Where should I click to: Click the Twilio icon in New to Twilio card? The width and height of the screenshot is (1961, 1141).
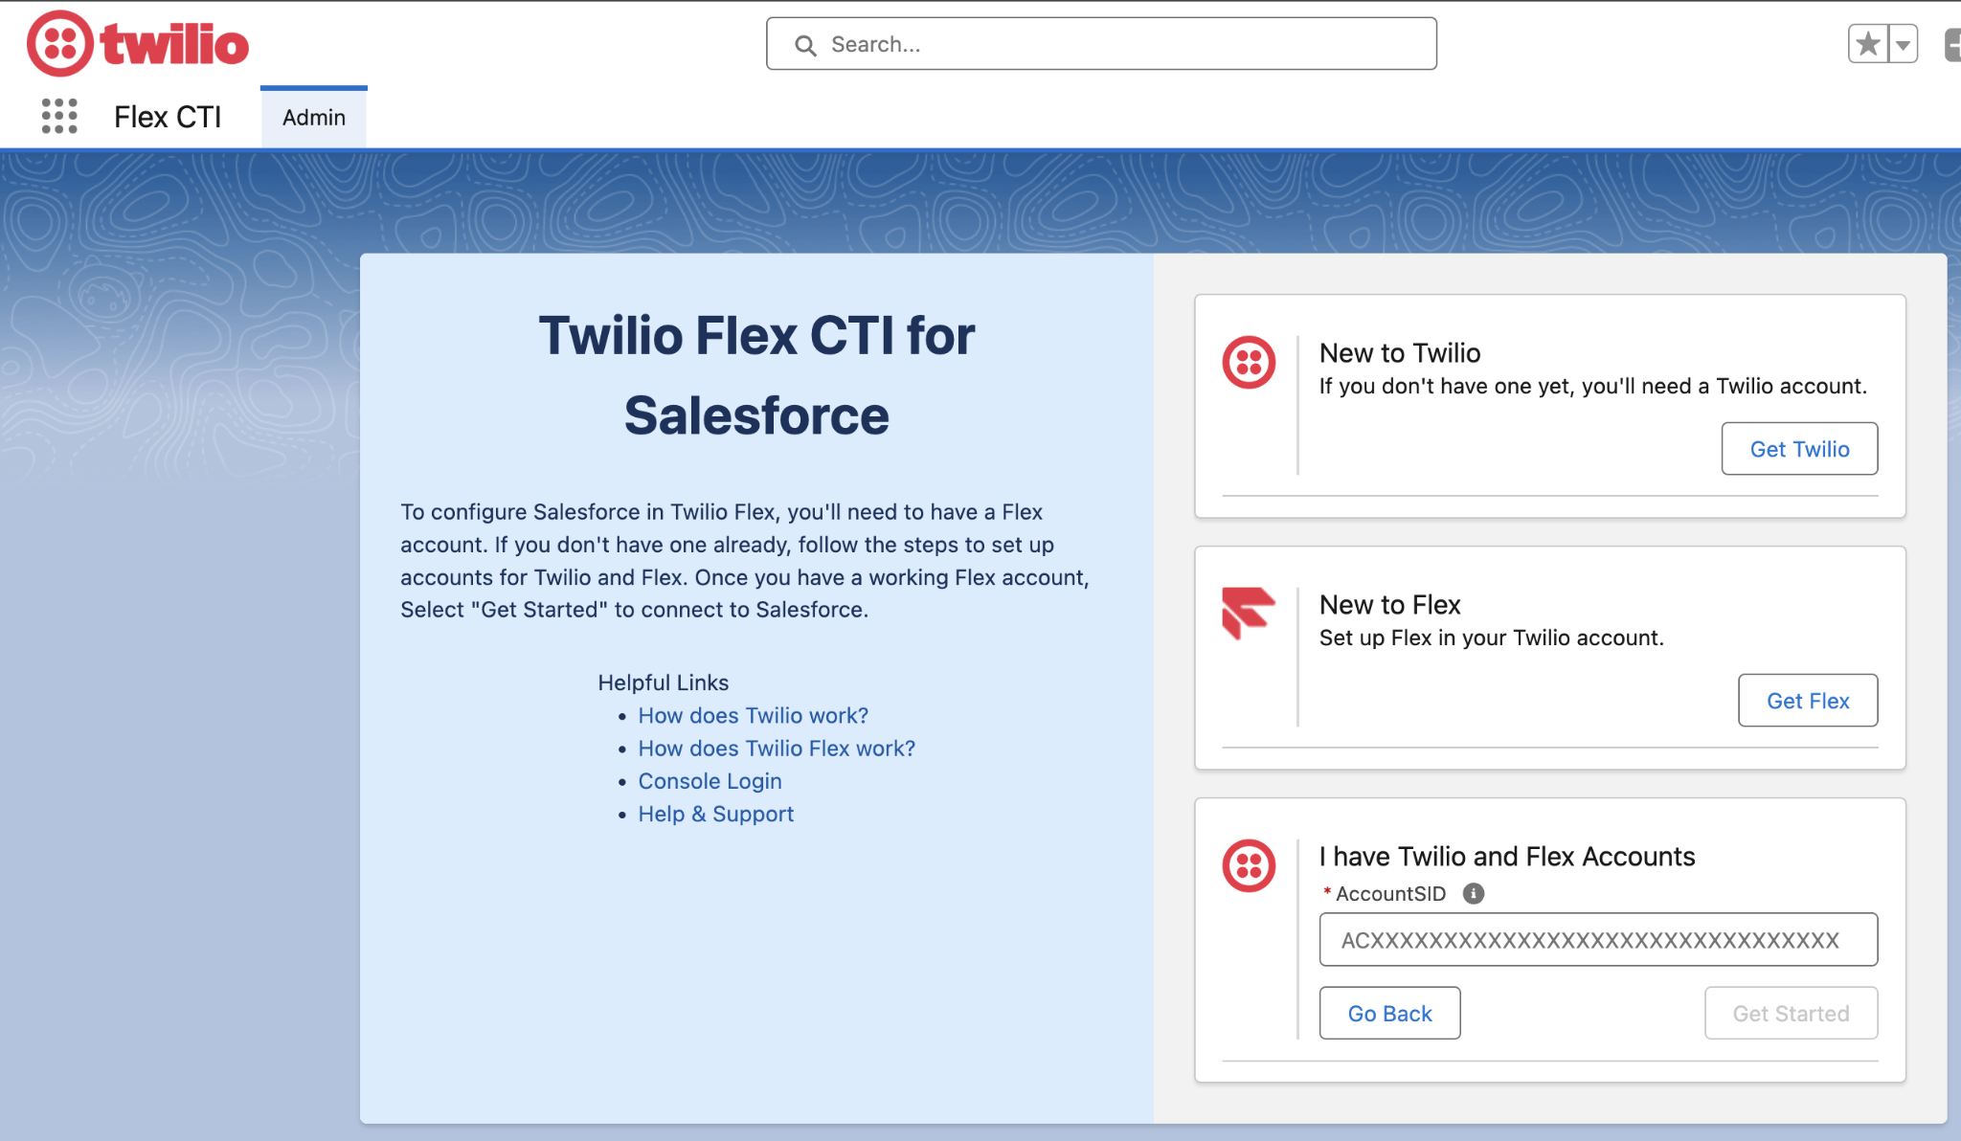click(1249, 363)
